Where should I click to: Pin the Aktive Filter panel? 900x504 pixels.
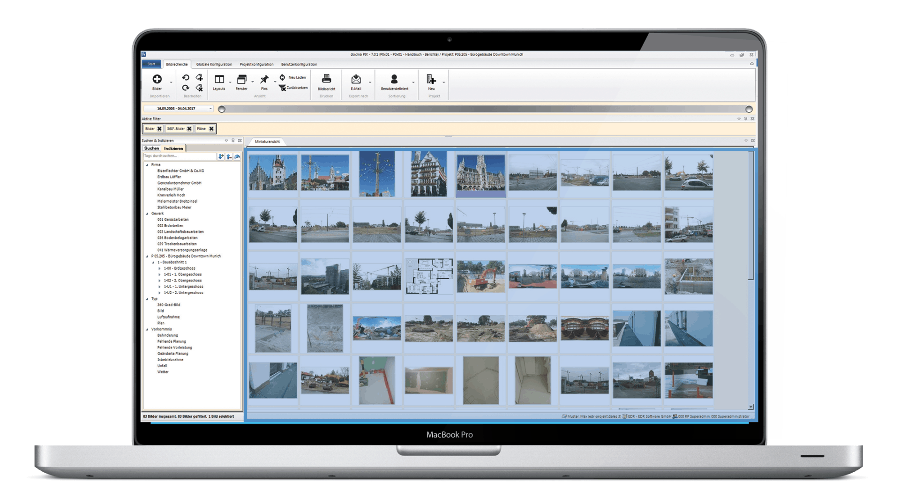pos(746,119)
